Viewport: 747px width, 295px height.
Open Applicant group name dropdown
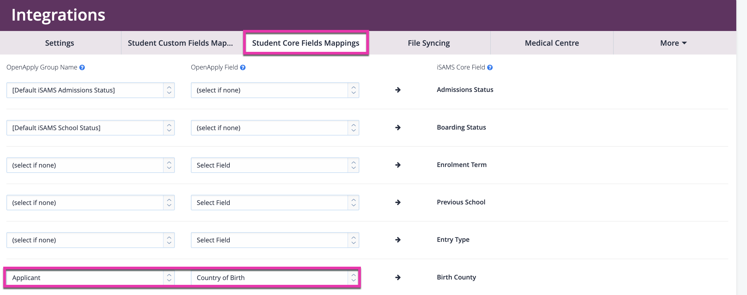[90, 278]
